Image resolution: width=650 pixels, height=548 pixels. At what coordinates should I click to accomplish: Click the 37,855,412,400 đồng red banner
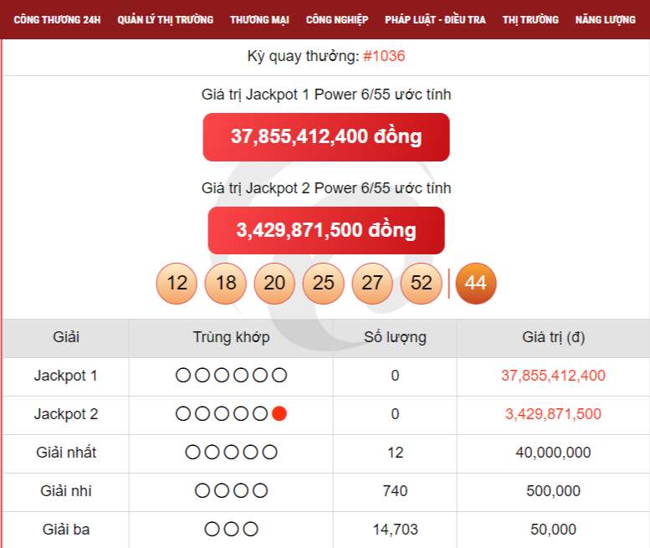[326, 136]
